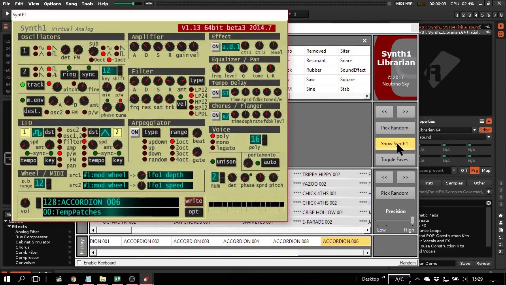
Task: Jump to drive C: in disk browser
Action: [x=500, y=237]
